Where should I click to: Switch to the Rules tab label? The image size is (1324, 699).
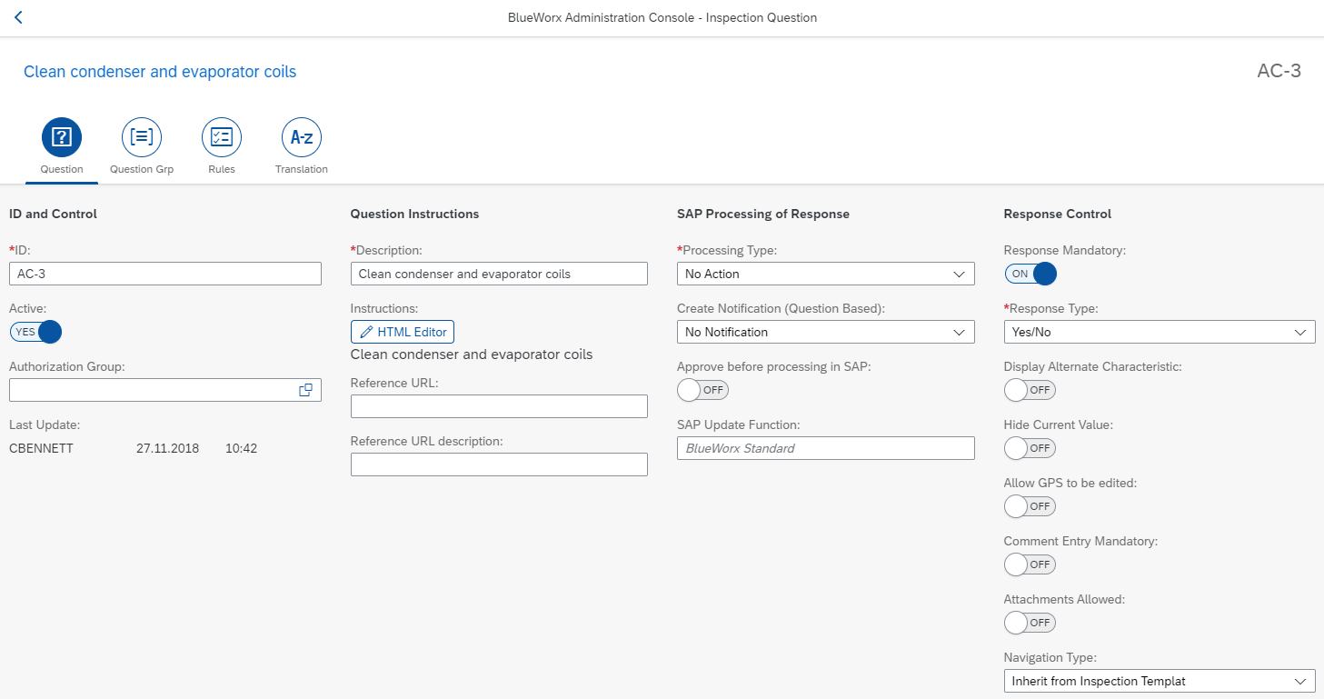click(222, 169)
